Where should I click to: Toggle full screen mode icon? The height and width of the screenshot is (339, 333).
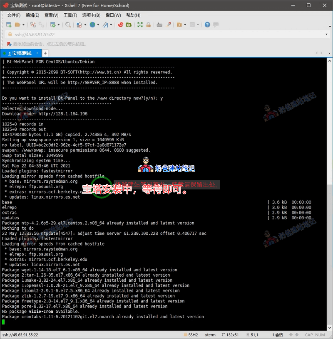[x=140, y=25]
